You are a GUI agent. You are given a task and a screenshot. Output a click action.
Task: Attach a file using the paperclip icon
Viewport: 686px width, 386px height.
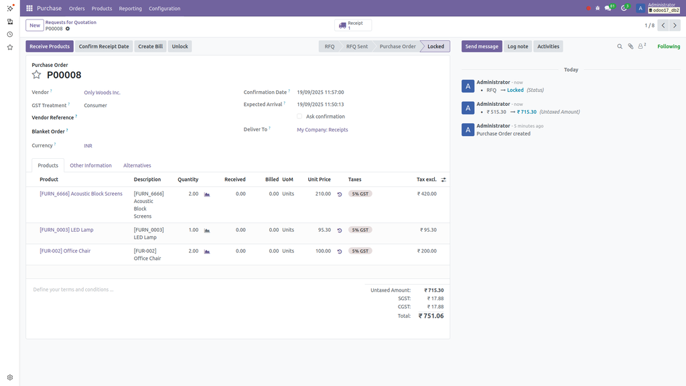point(630,46)
